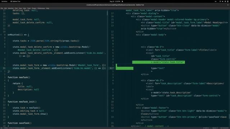
Task: Click the highlighted v-model="state.task.title" line
Action: pyautogui.click(x=158, y=62)
